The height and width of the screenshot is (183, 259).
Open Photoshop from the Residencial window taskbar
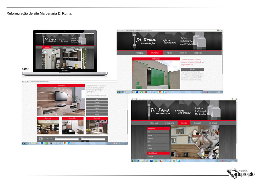tap(42, 143)
